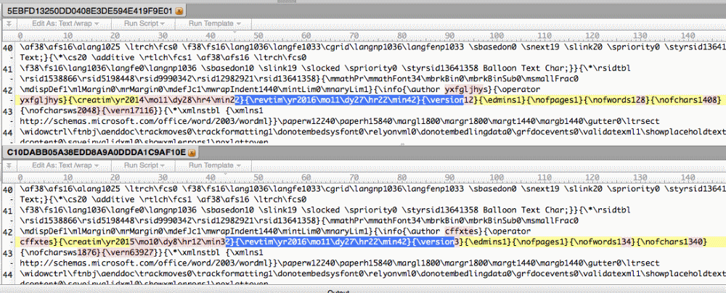This screenshot has width=726, height=293.
Task: Click ruler column 100 in the top pane
Action: pos(497,36)
